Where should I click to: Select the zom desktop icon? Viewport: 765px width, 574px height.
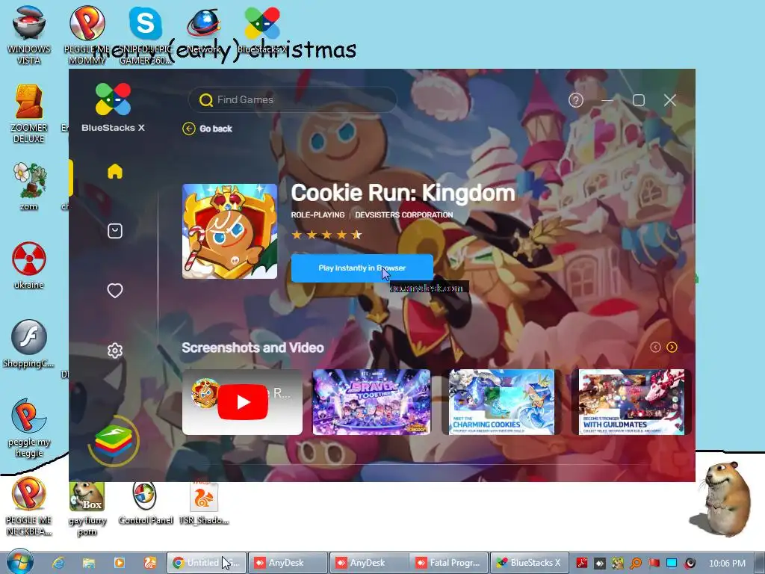click(x=29, y=186)
